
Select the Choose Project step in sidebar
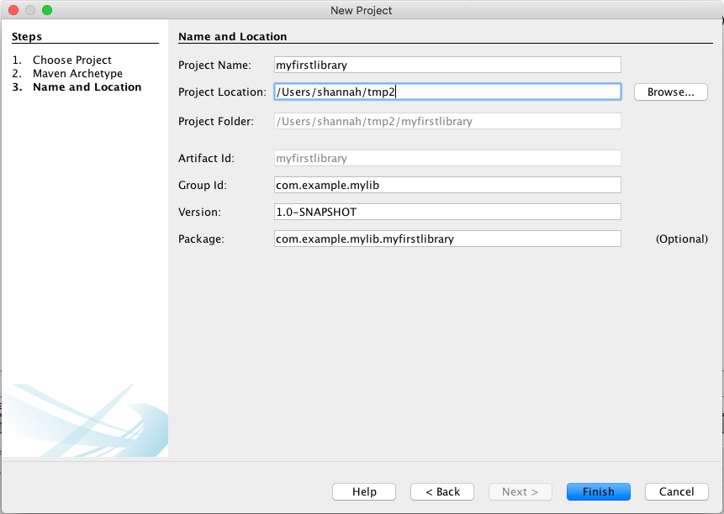[72, 60]
